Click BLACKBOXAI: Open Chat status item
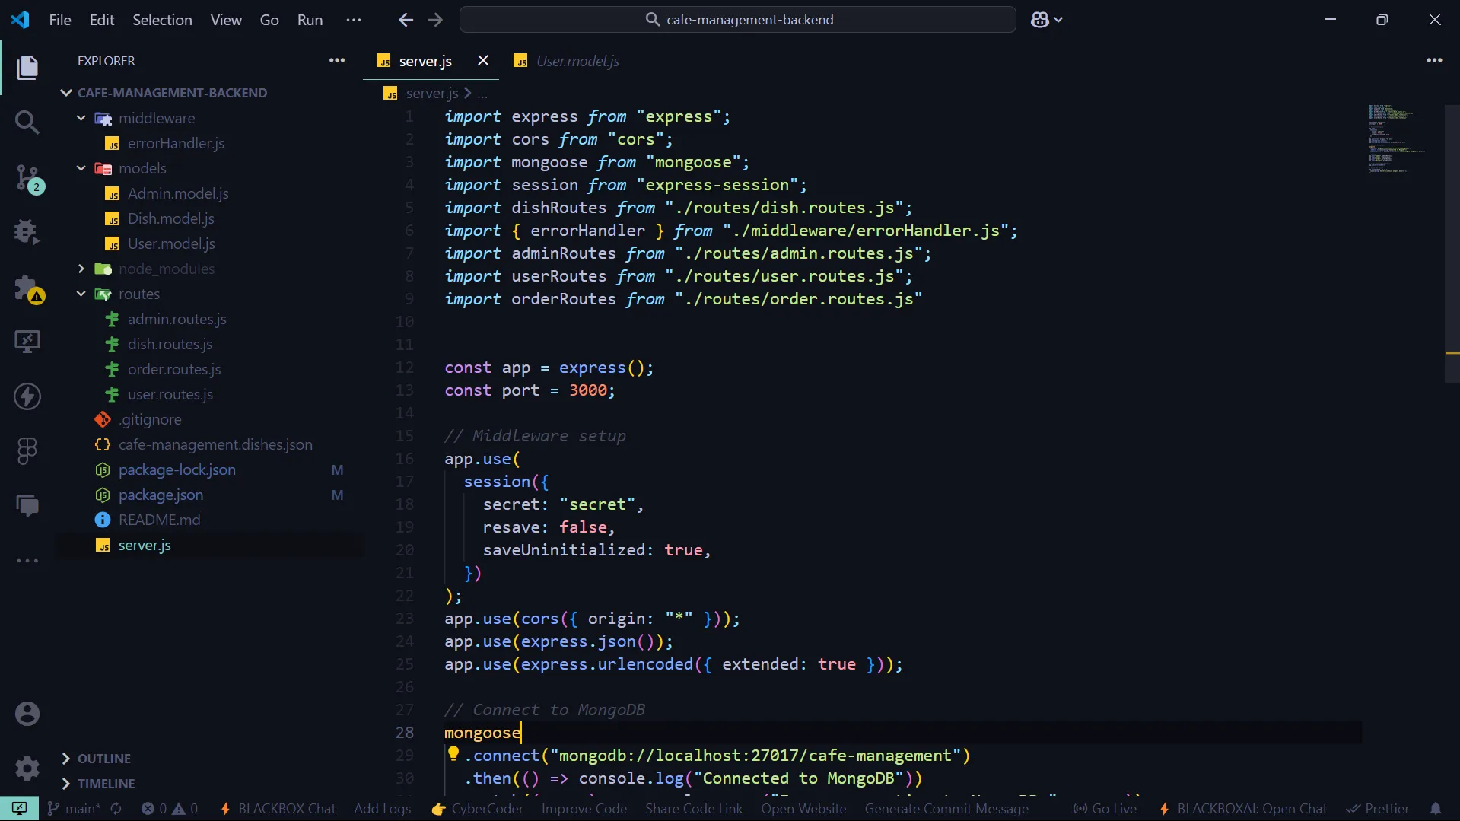1460x821 pixels. (x=1242, y=809)
